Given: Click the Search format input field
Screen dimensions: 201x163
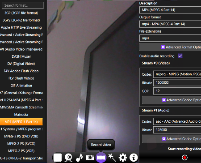Looking at the screenshot, I should (x=23, y=5).
